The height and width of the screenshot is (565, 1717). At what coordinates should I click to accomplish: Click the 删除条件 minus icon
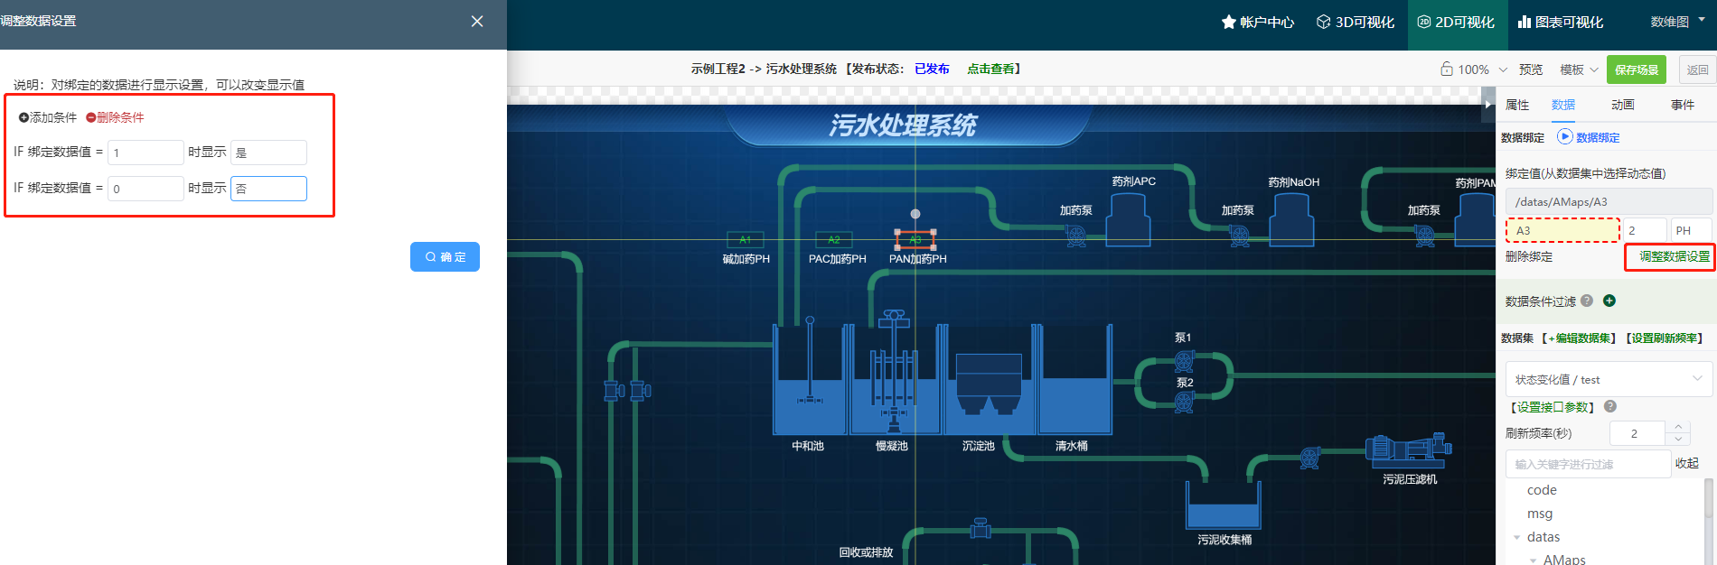[90, 117]
